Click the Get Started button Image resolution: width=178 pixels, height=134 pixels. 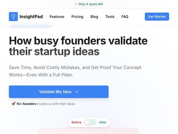click(x=157, y=17)
